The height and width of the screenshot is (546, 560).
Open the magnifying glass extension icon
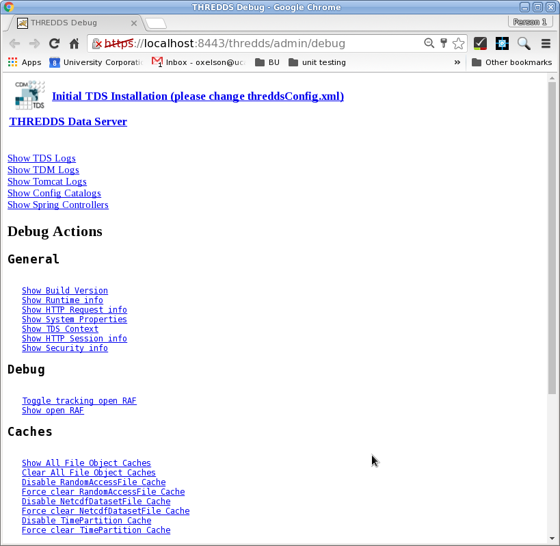523,42
